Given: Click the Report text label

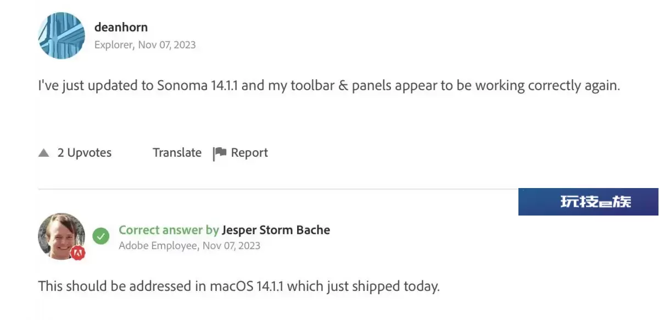Looking at the screenshot, I should [249, 153].
